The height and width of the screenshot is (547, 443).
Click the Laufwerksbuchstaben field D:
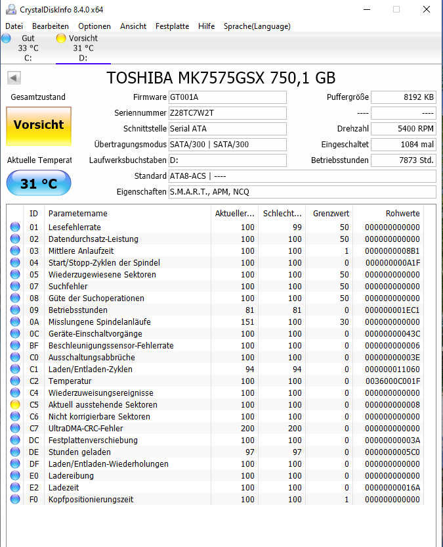(x=228, y=160)
